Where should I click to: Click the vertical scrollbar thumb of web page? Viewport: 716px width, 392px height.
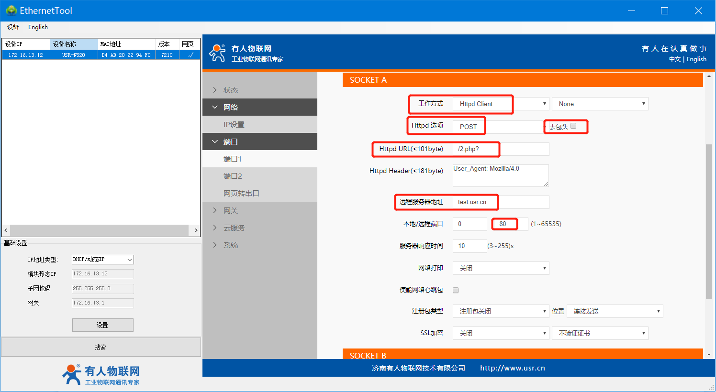pyautogui.click(x=709, y=220)
